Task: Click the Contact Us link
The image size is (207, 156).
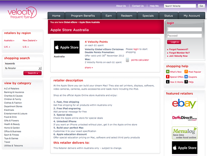Action: (138, 6)
